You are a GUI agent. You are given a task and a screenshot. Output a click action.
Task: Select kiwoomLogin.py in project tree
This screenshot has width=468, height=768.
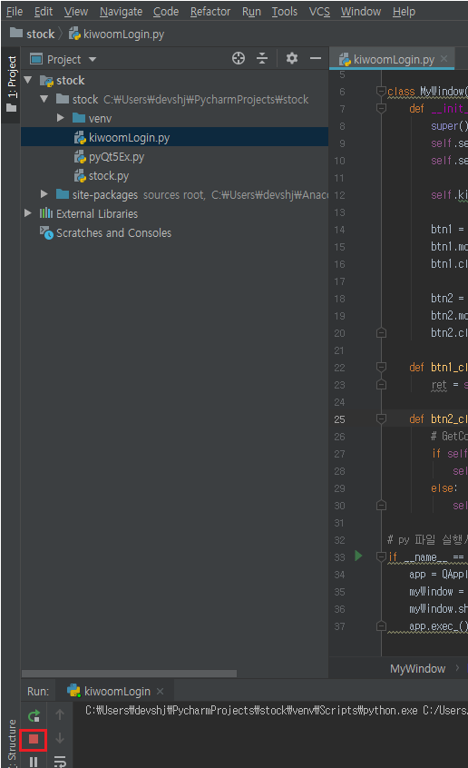[x=175, y=137]
